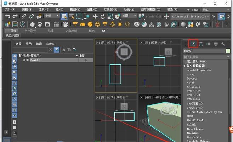233x142 pixels.
Task: Click the top viewport 线框 shading label
Action: [x=120, y=43]
